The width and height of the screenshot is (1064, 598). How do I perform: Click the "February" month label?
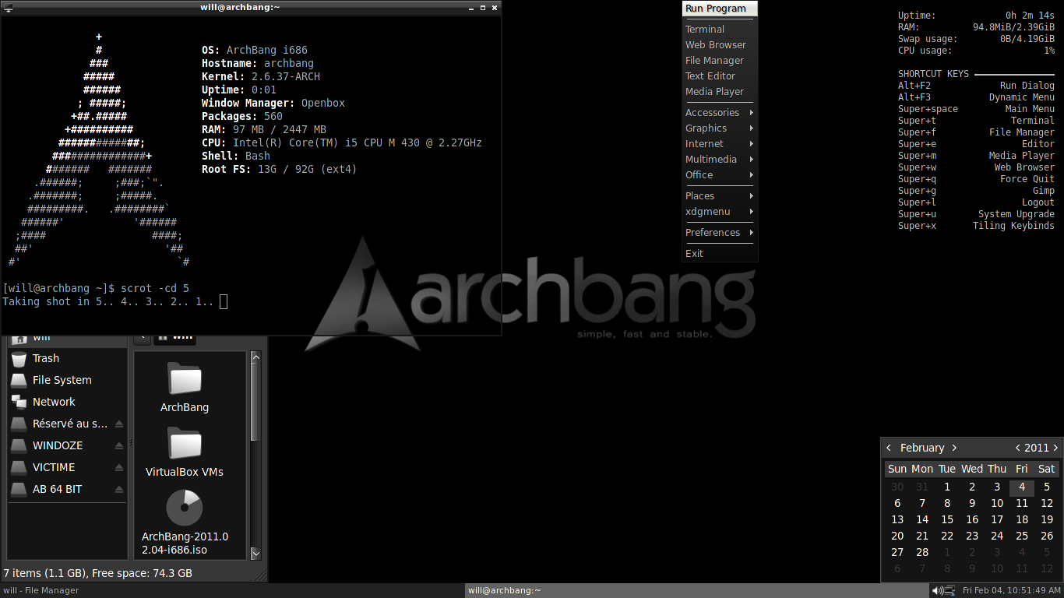coord(921,448)
